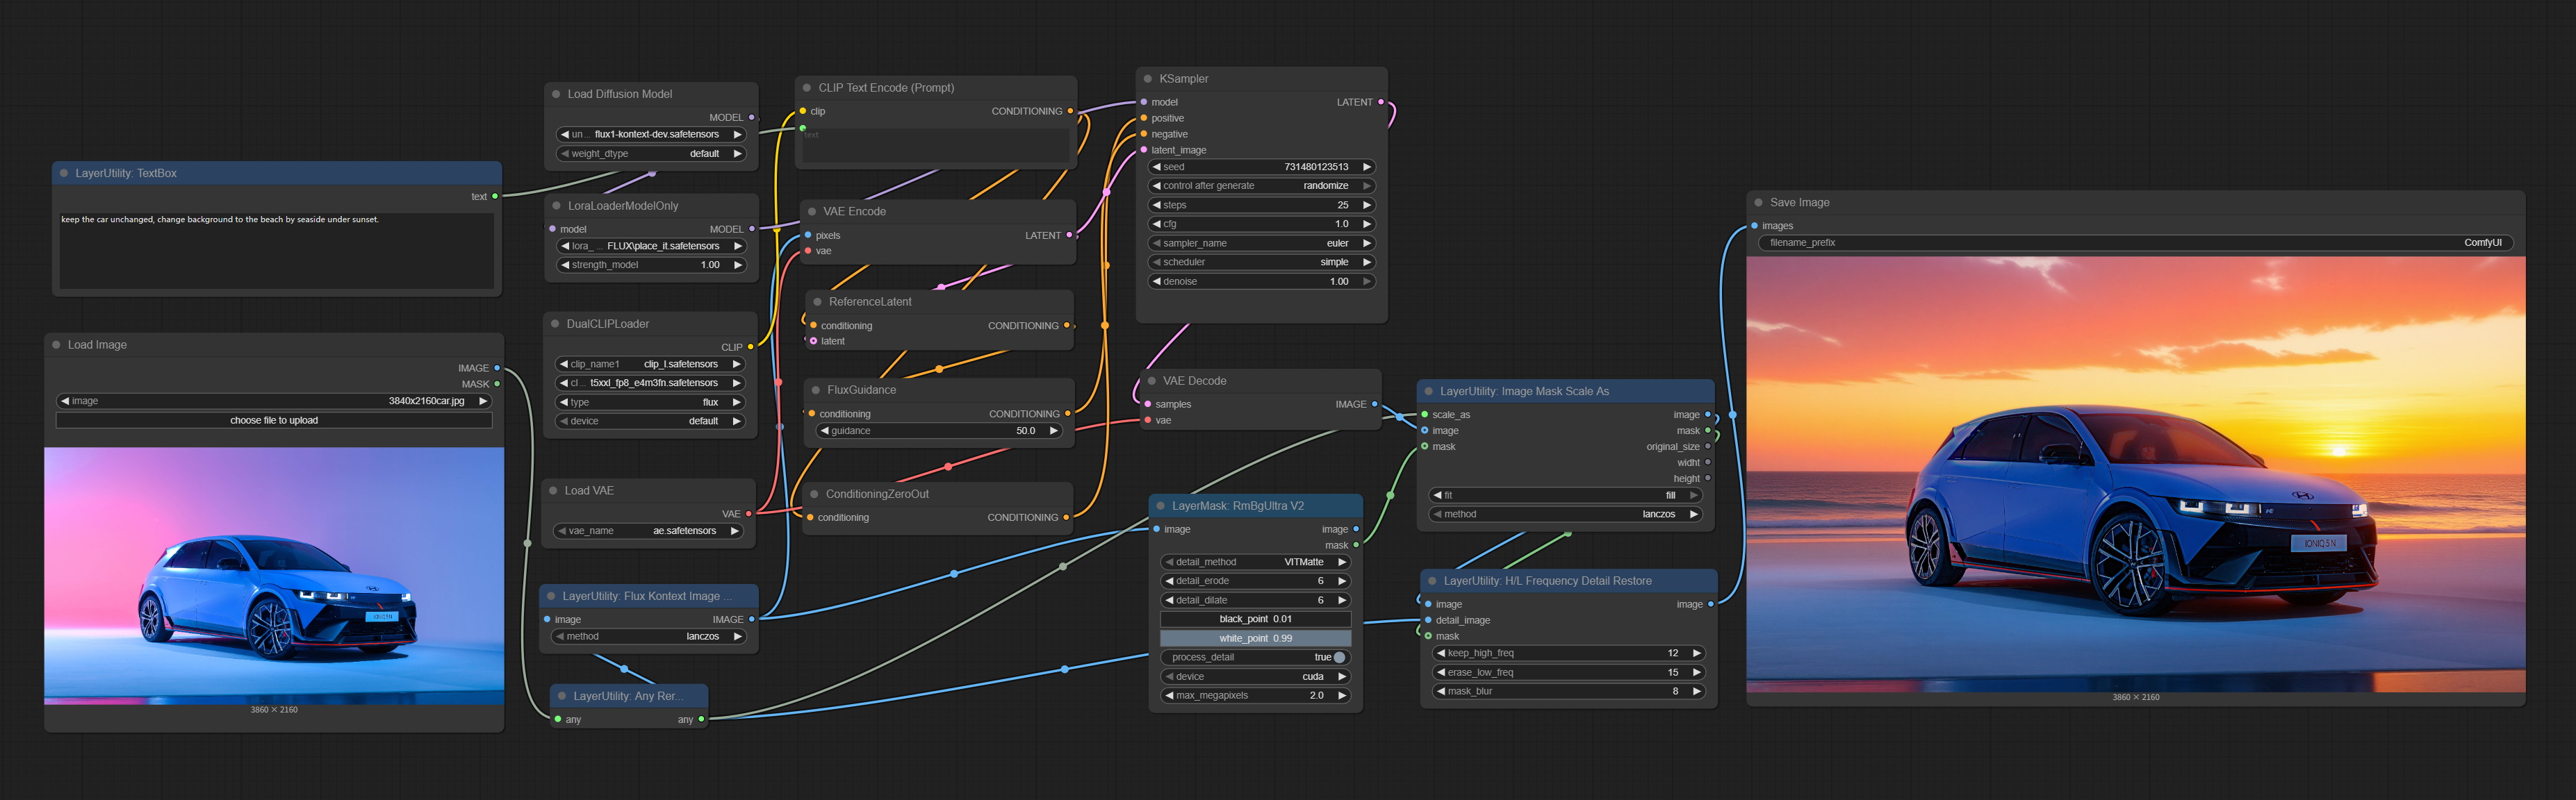Image resolution: width=2576 pixels, height=800 pixels.
Task: Click the VAE Decode node title dot
Action: [x=1151, y=381]
